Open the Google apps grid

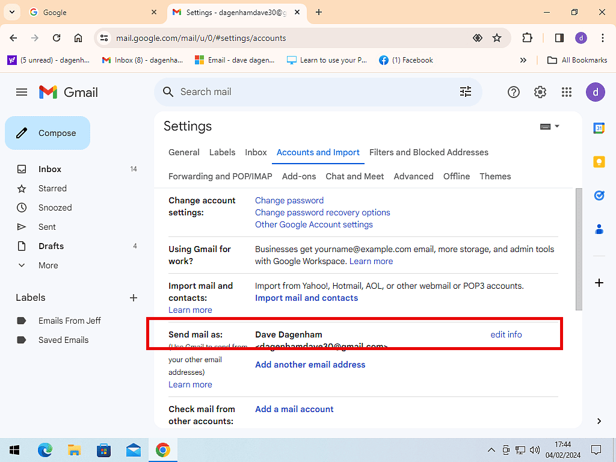[x=566, y=92]
